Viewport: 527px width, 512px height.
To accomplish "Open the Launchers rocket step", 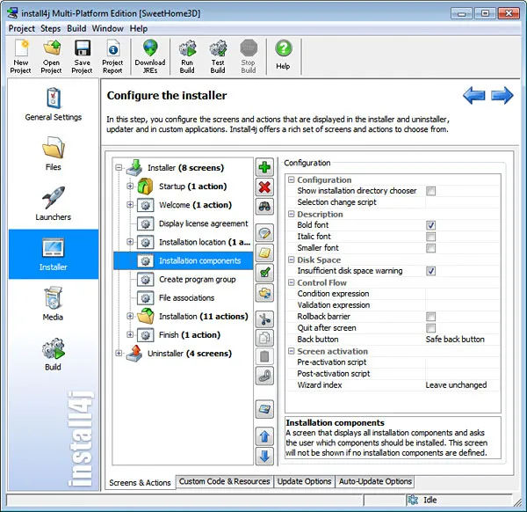I will (54, 203).
